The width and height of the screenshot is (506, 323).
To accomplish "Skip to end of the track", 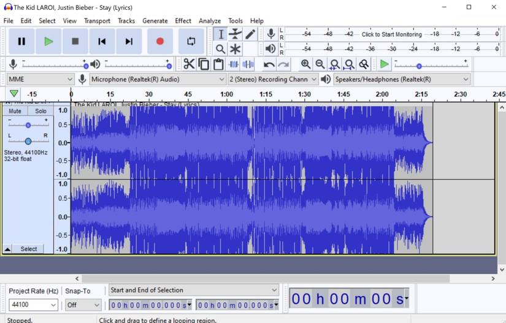I will [x=129, y=41].
